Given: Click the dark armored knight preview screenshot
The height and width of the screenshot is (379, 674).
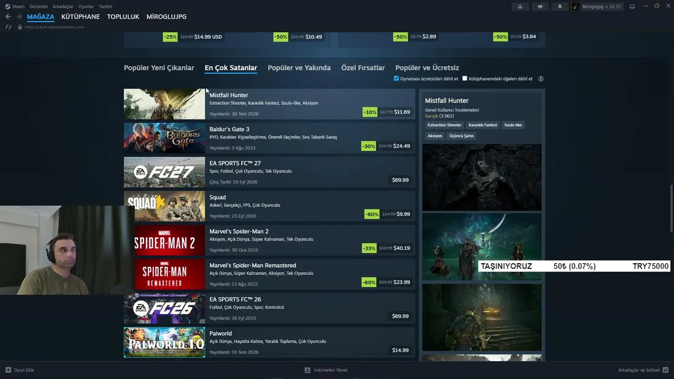Looking at the screenshot, I should pos(482,177).
